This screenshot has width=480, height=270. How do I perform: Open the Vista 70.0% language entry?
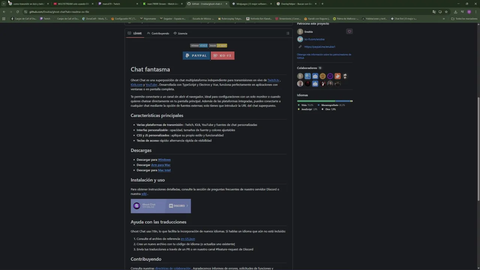coord(306,105)
